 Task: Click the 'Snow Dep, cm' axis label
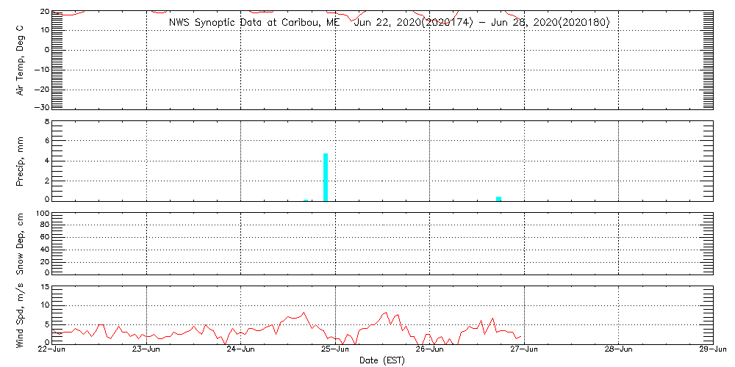(x=21, y=244)
